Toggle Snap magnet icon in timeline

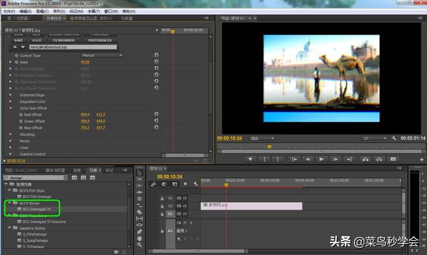click(x=164, y=184)
